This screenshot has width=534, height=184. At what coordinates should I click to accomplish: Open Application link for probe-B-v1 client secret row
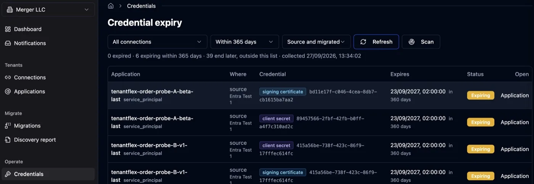515,149
